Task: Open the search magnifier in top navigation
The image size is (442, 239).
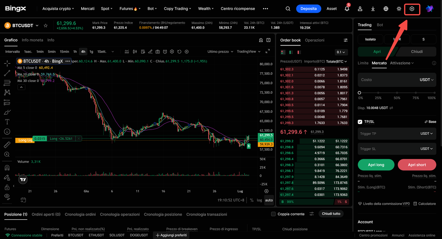Action: (x=288, y=9)
